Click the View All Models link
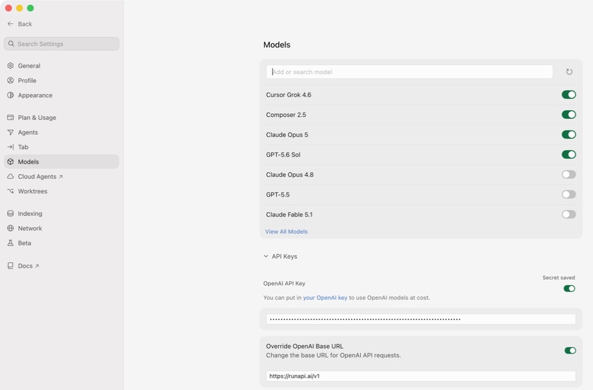Screen dimensions: 593x390 coord(287,232)
